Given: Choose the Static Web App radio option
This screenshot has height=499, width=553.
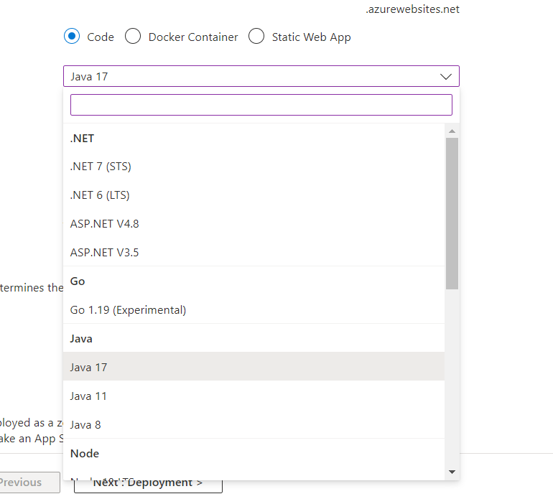Looking at the screenshot, I should point(256,36).
